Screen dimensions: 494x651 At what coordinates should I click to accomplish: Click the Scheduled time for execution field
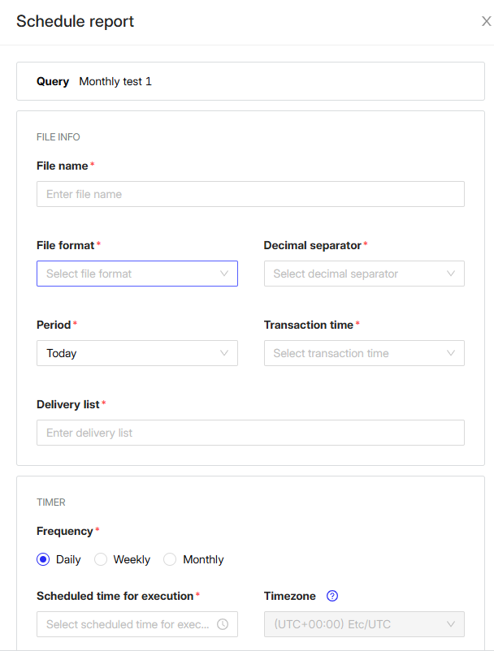pyautogui.click(x=122, y=624)
